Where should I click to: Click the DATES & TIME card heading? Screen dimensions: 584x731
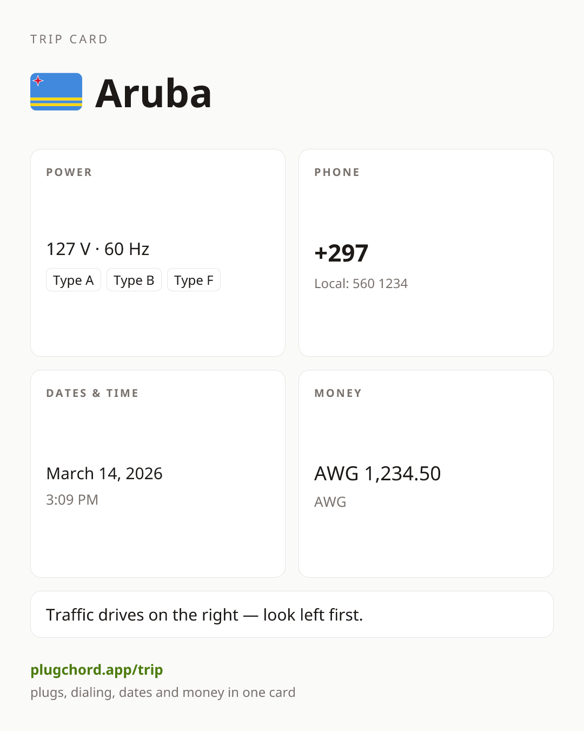pos(92,393)
